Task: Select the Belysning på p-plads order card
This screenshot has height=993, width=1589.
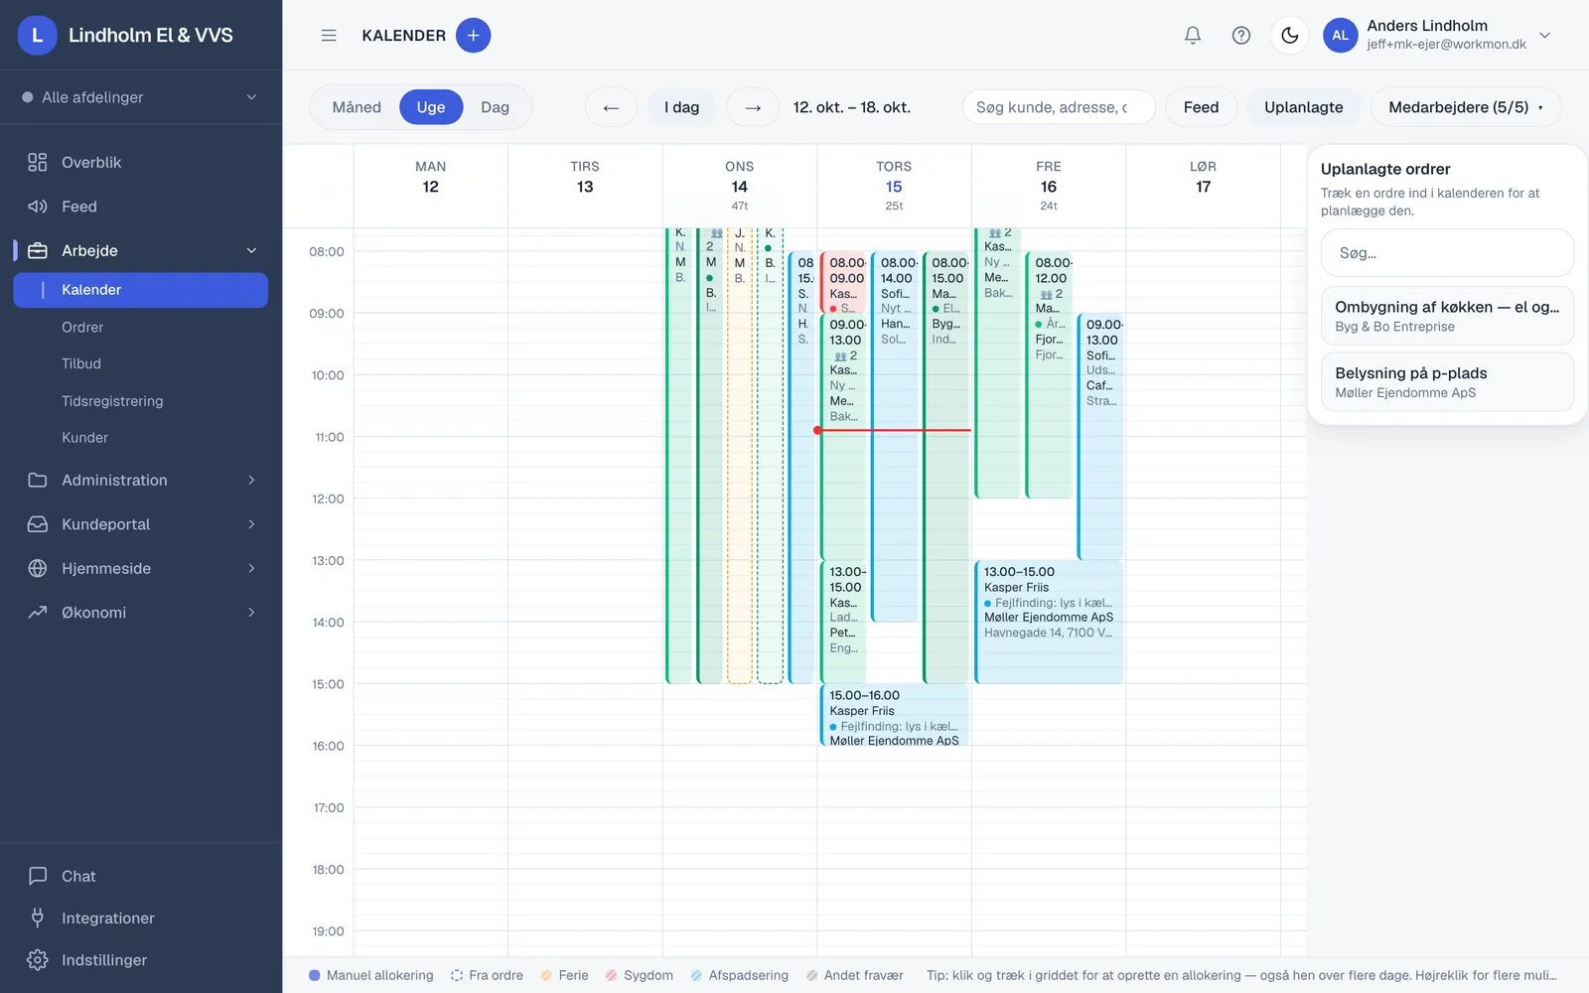Action: pos(1447,382)
